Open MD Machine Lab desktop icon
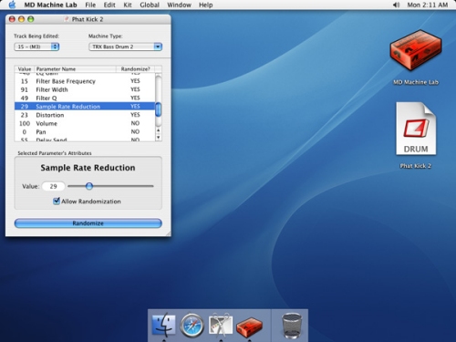The width and height of the screenshot is (456, 342). pos(416,50)
